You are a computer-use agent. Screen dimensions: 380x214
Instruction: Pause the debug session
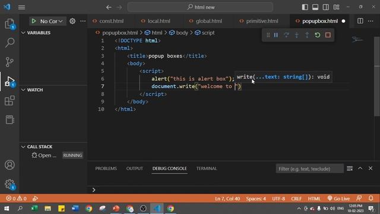[x=275, y=35]
